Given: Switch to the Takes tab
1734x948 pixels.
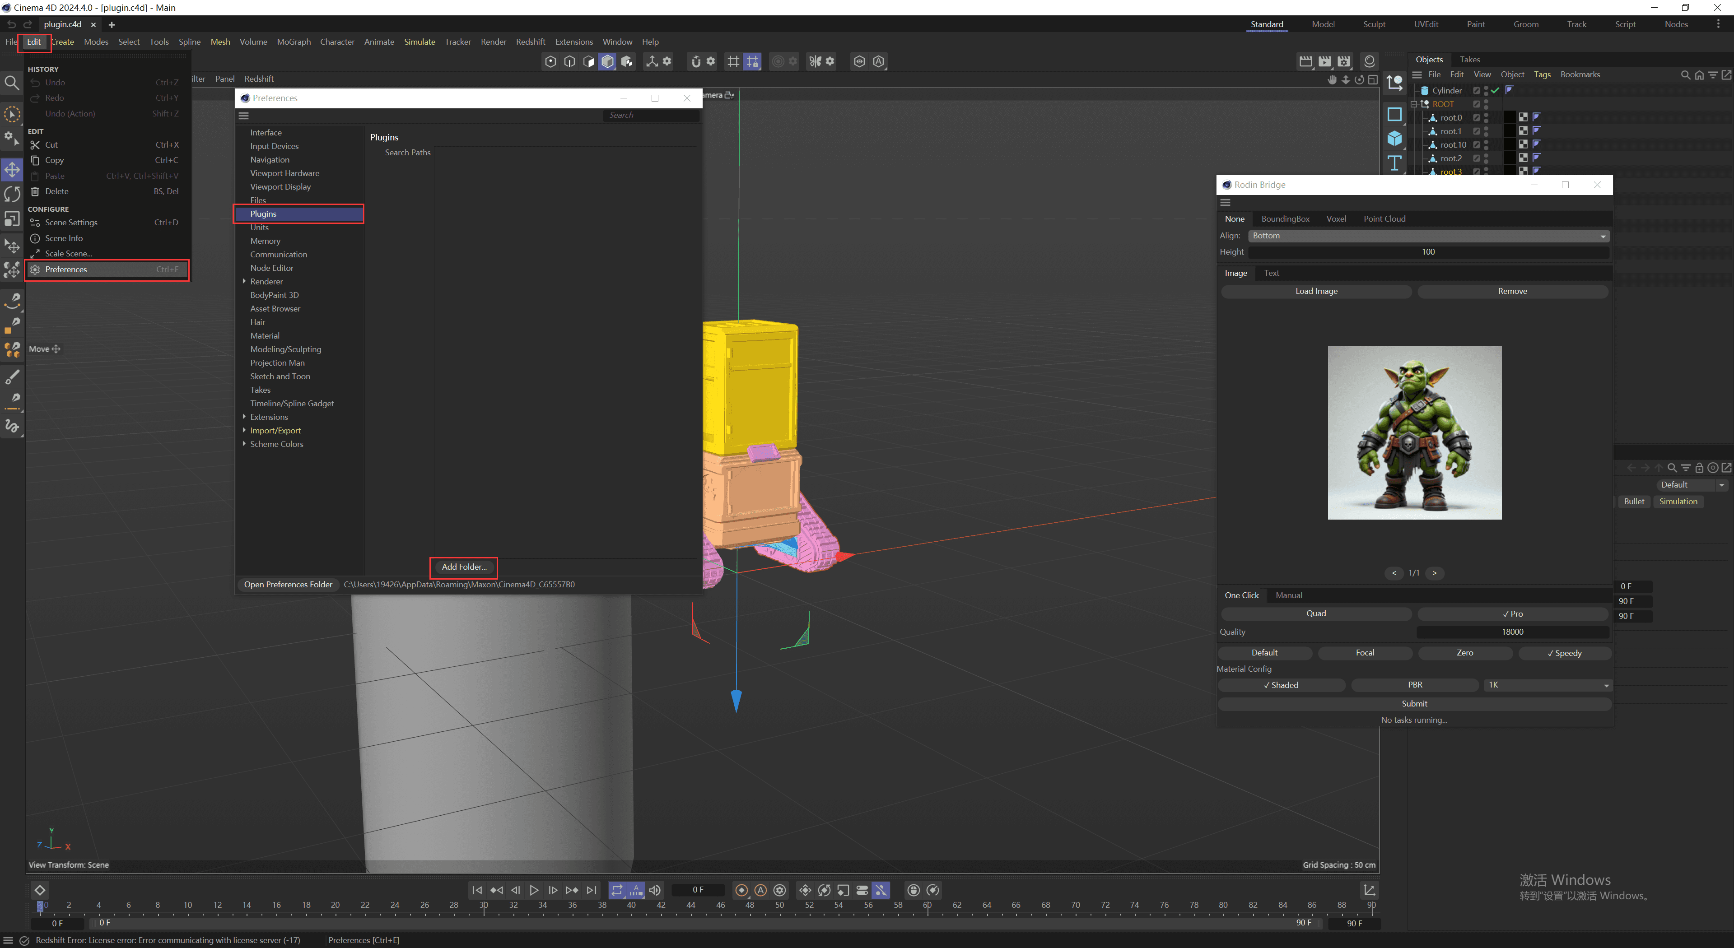Looking at the screenshot, I should 1469,59.
